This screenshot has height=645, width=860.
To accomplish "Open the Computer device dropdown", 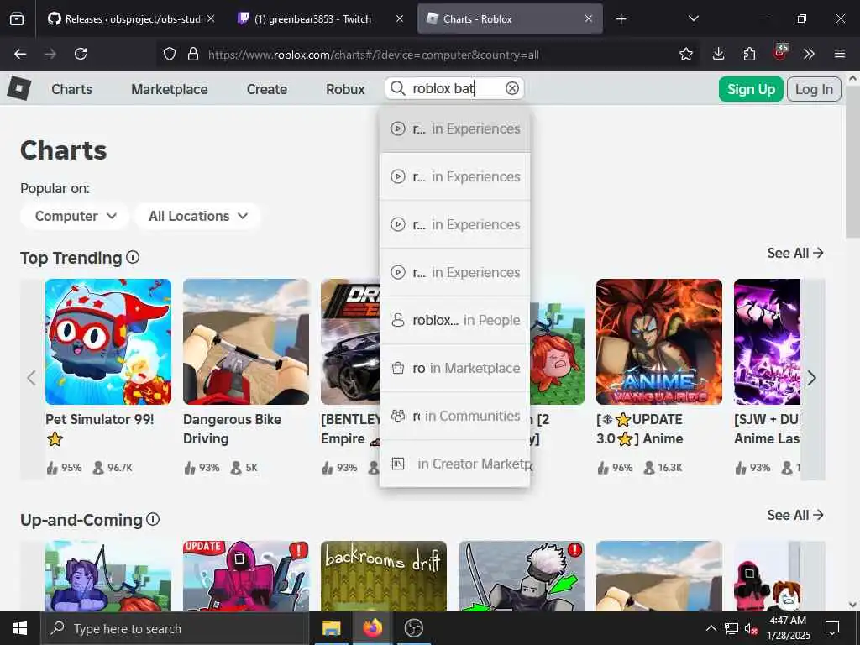I will pyautogui.click(x=75, y=216).
